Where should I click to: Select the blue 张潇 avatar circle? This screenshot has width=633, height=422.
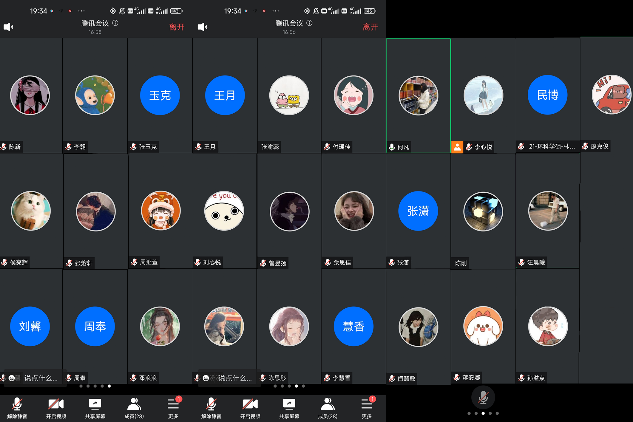pos(418,211)
